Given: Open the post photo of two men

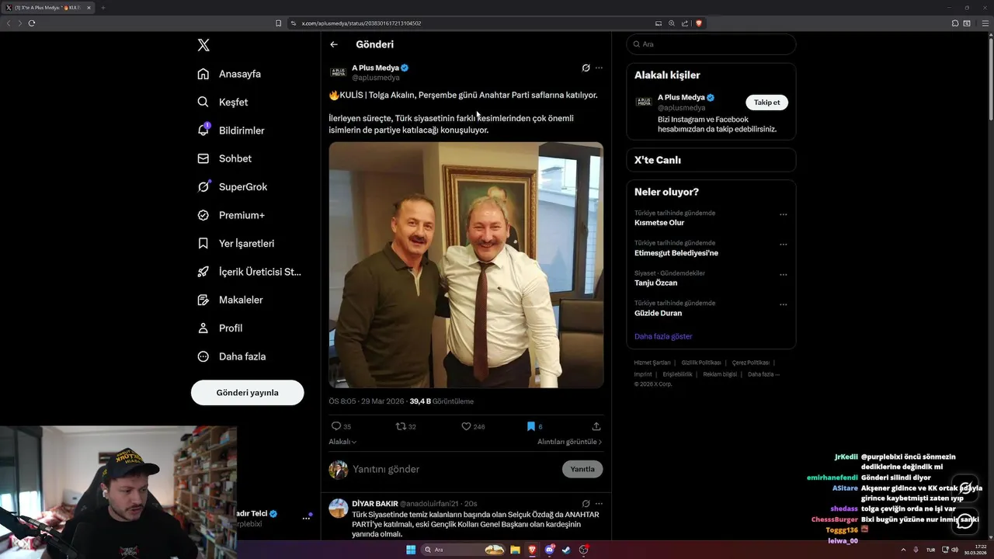Looking at the screenshot, I should coord(466,265).
